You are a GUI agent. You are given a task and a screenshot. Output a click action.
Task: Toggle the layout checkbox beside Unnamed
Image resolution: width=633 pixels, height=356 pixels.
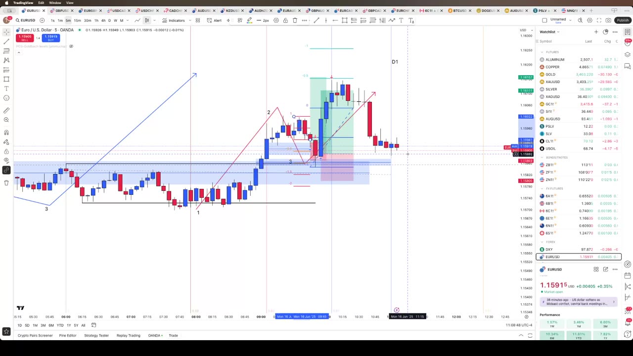(544, 20)
